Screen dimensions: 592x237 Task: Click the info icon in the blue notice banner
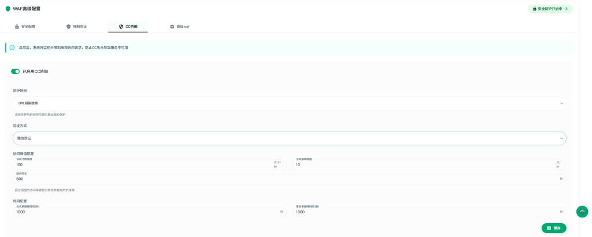click(12, 48)
